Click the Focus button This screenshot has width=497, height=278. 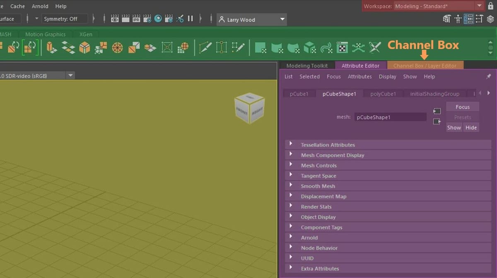tap(463, 107)
